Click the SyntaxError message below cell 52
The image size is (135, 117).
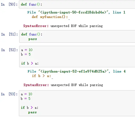(x=63, y=85)
